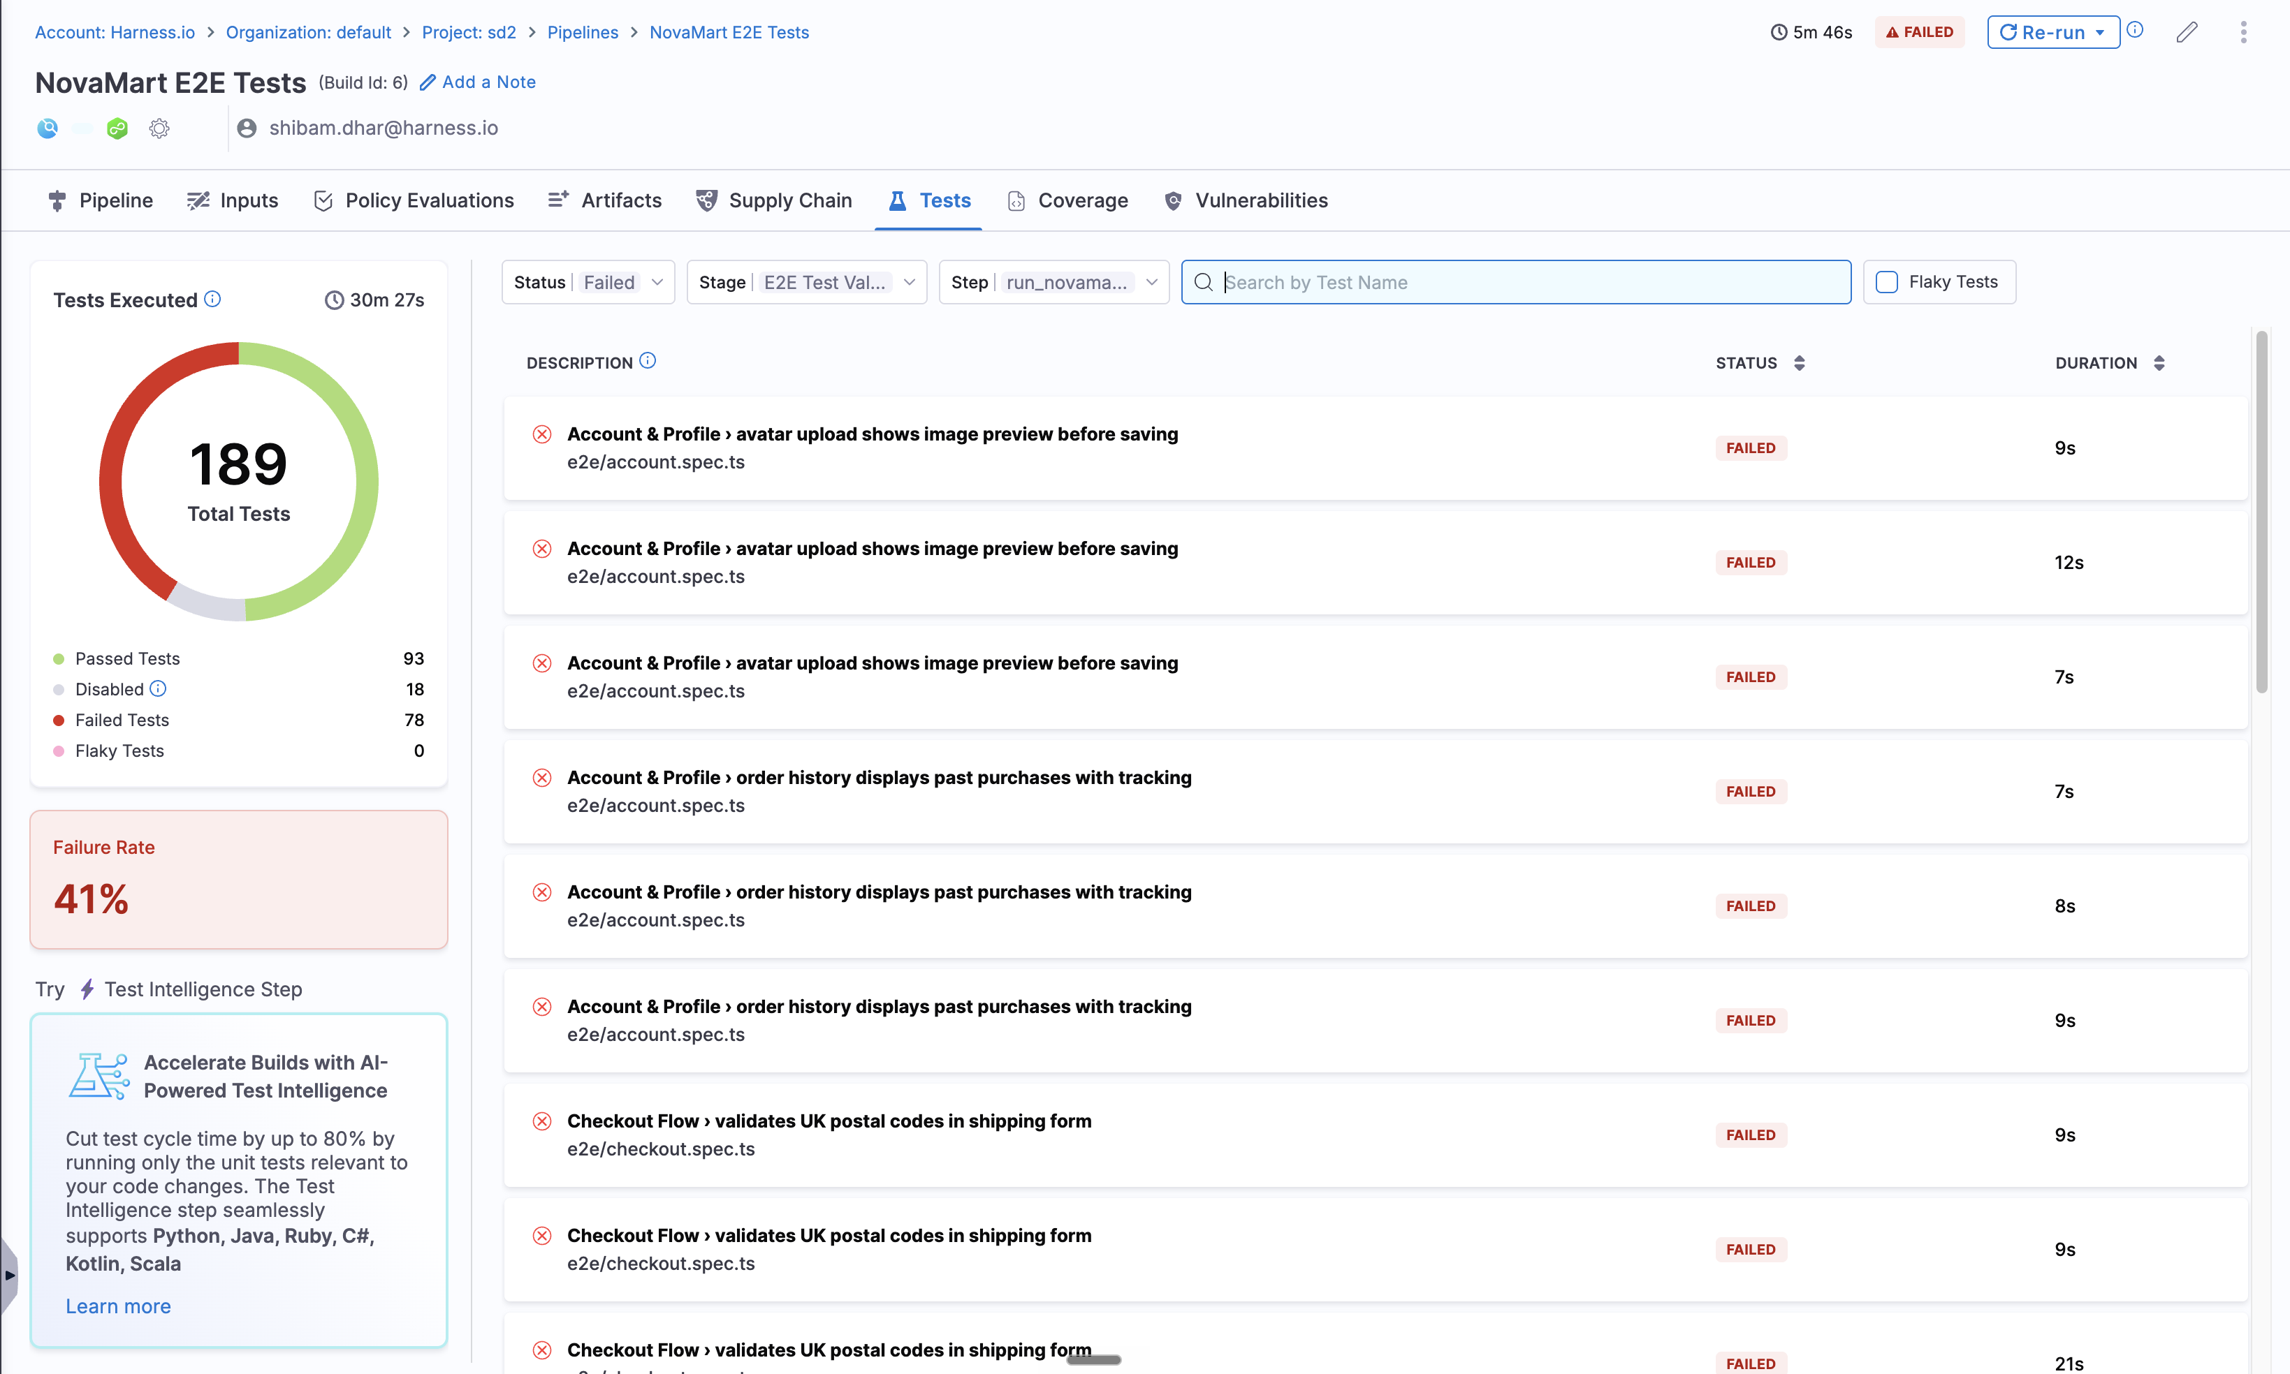Viewport: 2290px width, 1374px height.
Task: Click the Passed Tests green legend dot
Action: coord(59,659)
